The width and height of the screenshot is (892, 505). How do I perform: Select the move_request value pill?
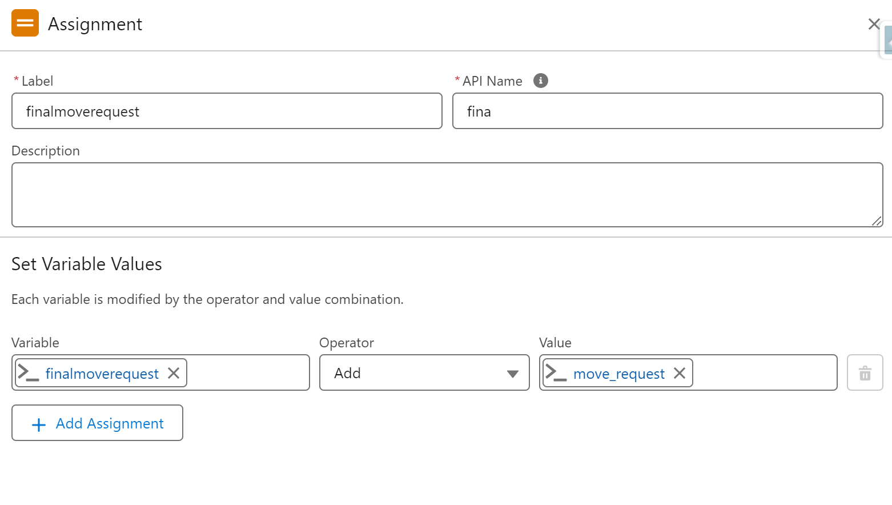(x=618, y=373)
